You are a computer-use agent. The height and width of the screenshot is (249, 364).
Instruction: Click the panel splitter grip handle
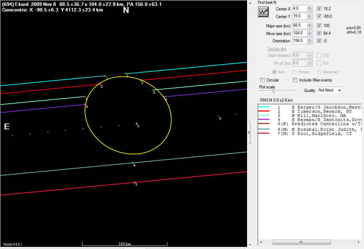coord(249,132)
